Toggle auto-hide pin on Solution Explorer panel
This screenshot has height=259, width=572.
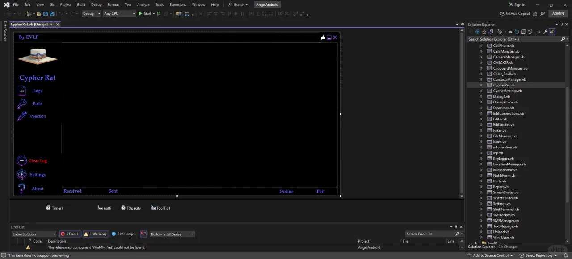[x=562, y=25]
